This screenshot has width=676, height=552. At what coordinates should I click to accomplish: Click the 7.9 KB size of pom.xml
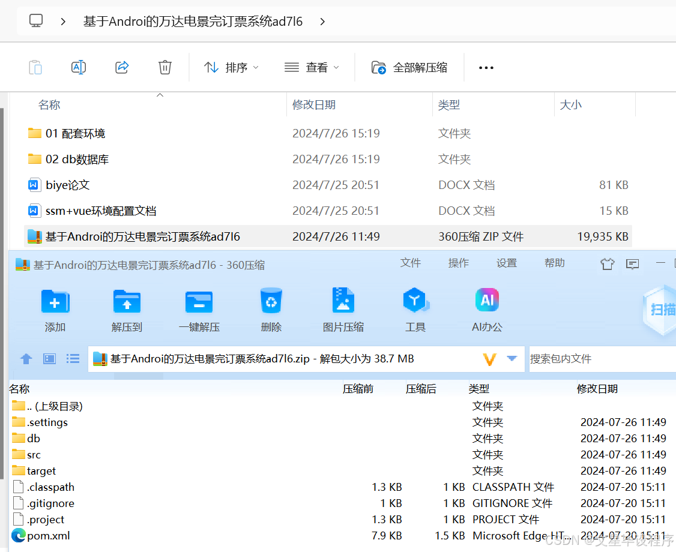pyautogui.click(x=387, y=536)
